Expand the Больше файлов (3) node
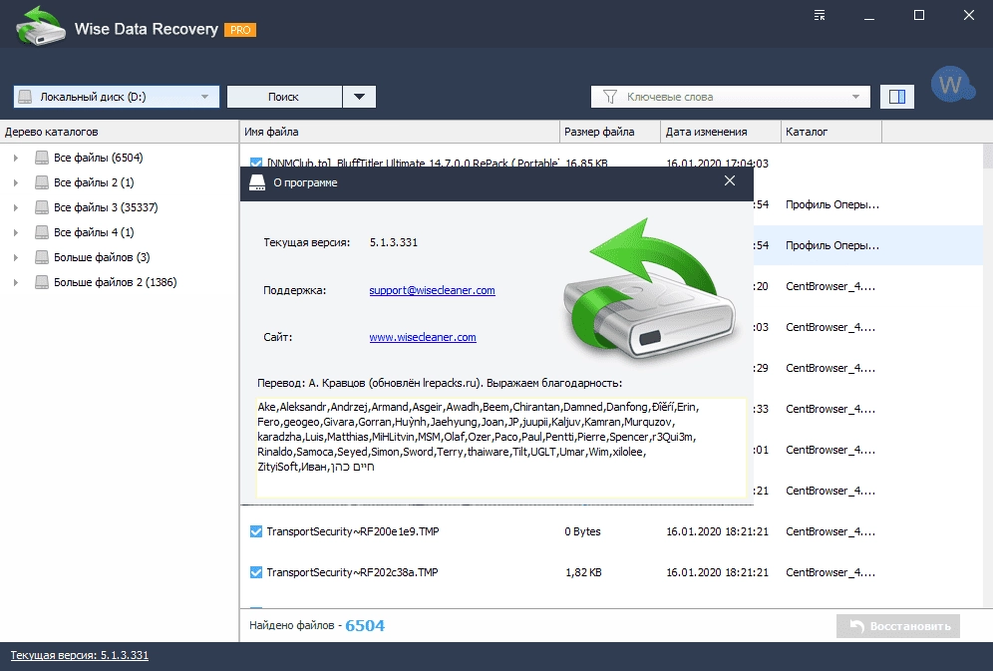This screenshot has height=671, width=993. click(x=16, y=257)
